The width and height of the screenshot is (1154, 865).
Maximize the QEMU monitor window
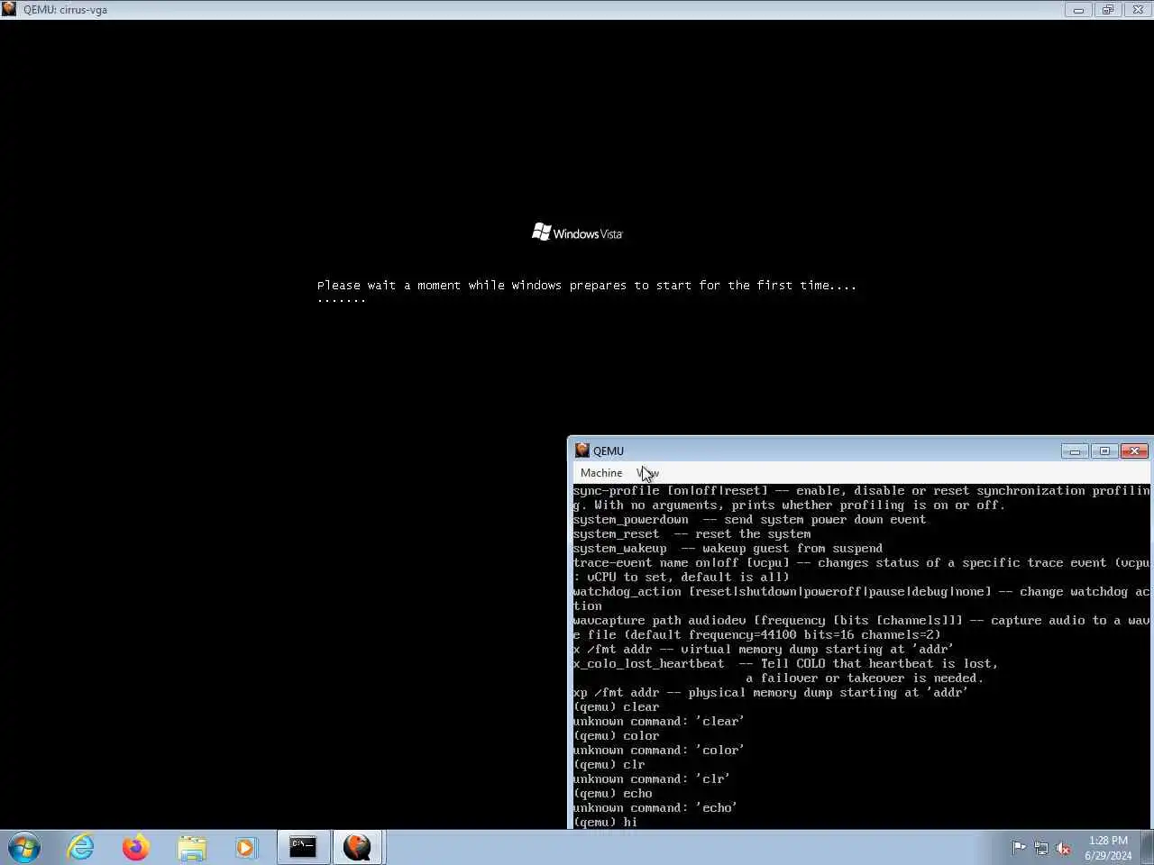(1104, 451)
